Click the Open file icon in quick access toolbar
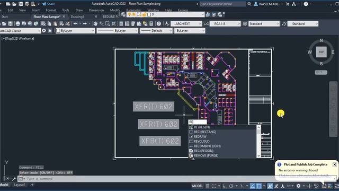The image size is (339, 191). tap(14, 4)
